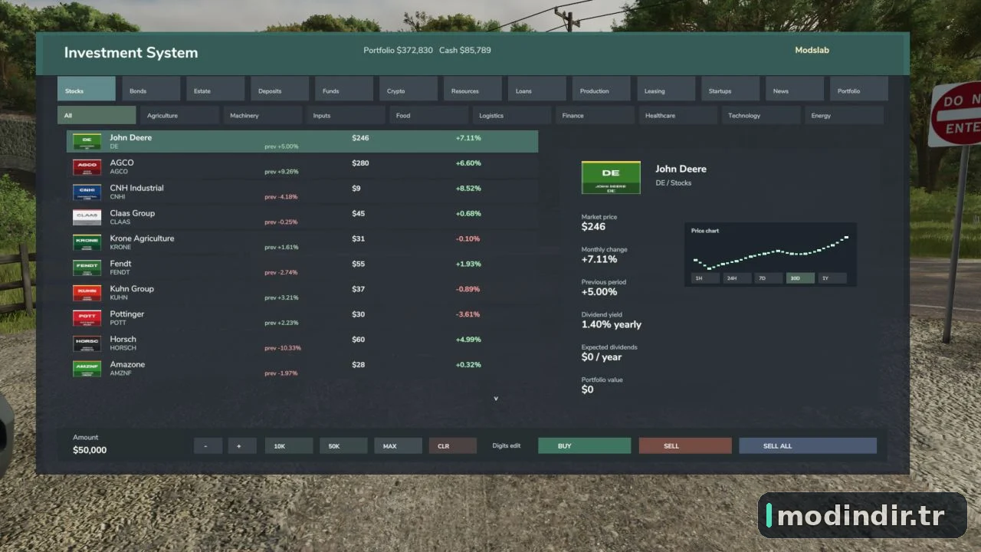Filter stocks by Machinery sector
981x552 pixels.
click(x=263, y=116)
